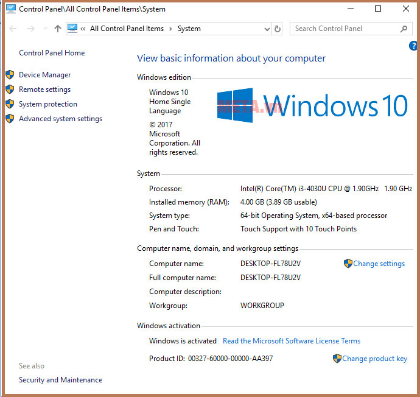This screenshot has height=397, width=420.
Task: Expand the address bar double-chevron
Action: [83, 29]
